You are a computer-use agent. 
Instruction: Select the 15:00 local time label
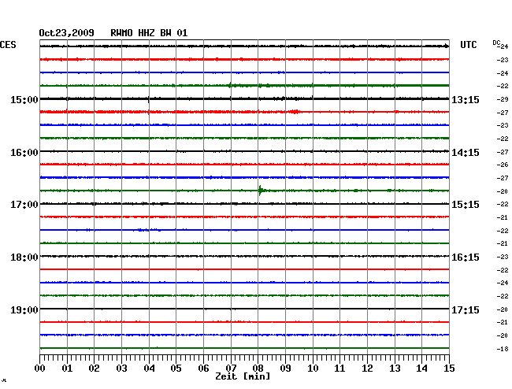coord(24,99)
